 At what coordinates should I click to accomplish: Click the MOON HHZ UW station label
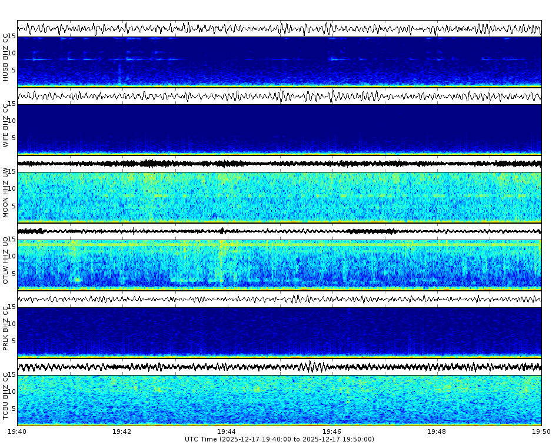click(x=6, y=194)
